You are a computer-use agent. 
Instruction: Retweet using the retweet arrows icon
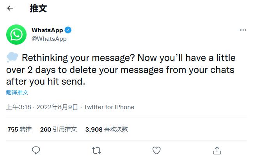[96, 150]
